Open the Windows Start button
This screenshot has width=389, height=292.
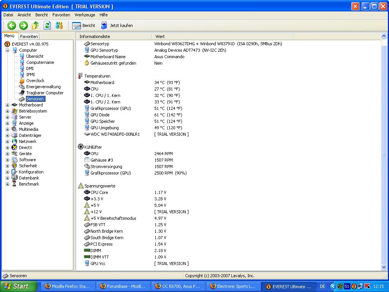tap(18, 286)
